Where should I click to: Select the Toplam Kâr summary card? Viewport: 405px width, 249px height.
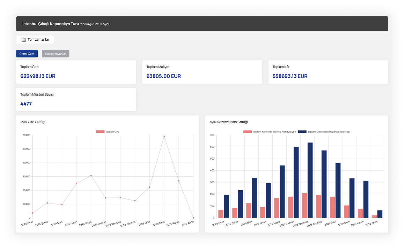pyautogui.click(x=328, y=72)
